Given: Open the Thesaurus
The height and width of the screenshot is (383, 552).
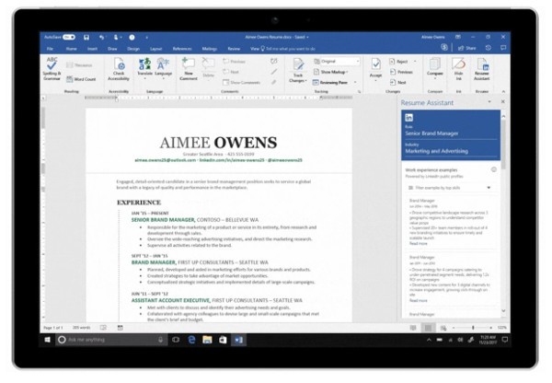Looking at the screenshot, I should 79,65.
